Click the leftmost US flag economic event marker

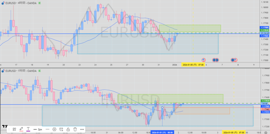tap(204, 60)
